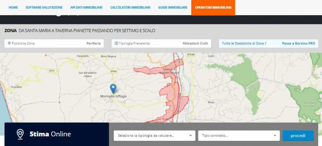The width and height of the screenshot is (322, 146).
Task: Select the OPERATORI IMMOBILIARI tab
Action: click(x=213, y=8)
